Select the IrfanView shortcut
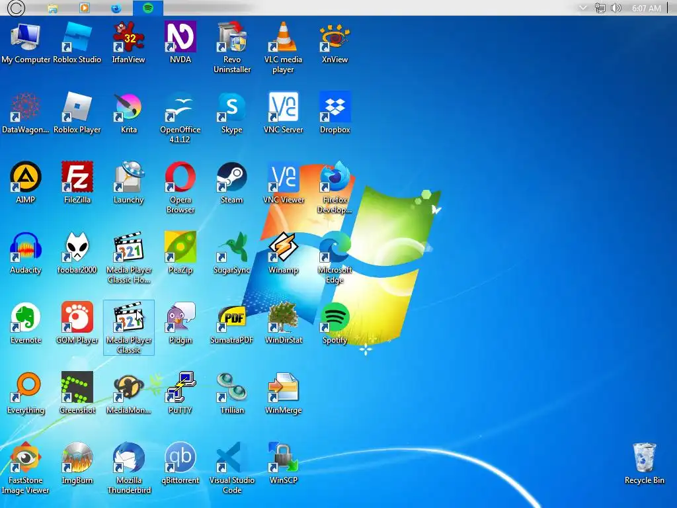The height and width of the screenshot is (508, 677). click(129, 43)
